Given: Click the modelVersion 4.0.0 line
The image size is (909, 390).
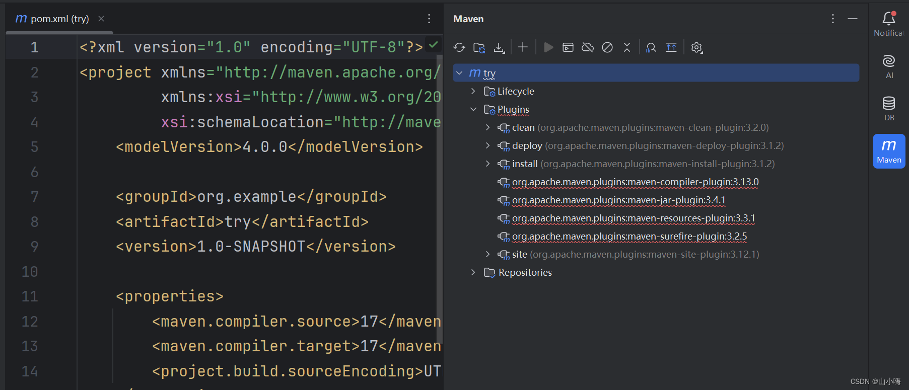Looking at the screenshot, I should [x=269, y=147].
